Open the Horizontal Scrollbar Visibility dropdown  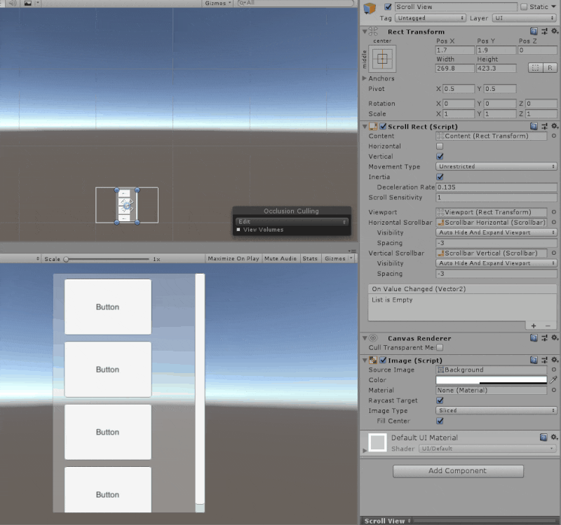(x=495, y=232)
